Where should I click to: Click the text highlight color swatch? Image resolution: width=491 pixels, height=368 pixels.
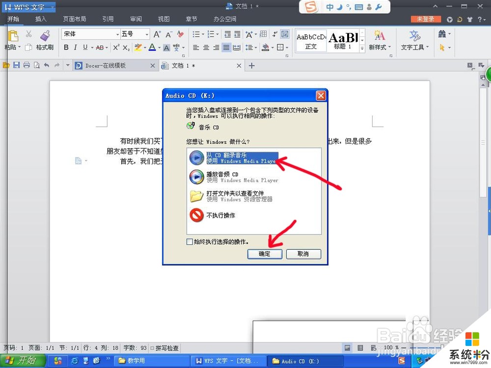138,47
